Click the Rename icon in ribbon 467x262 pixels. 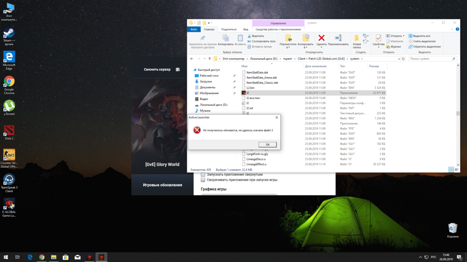tap(338, 38)
